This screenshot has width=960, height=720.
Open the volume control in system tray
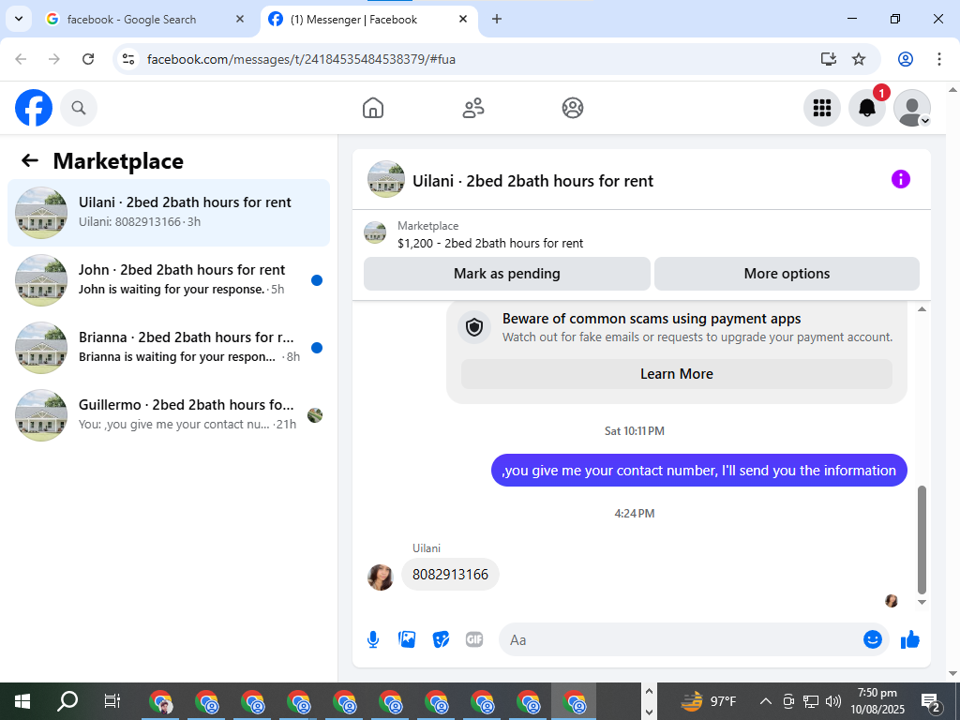pos(832,701)
